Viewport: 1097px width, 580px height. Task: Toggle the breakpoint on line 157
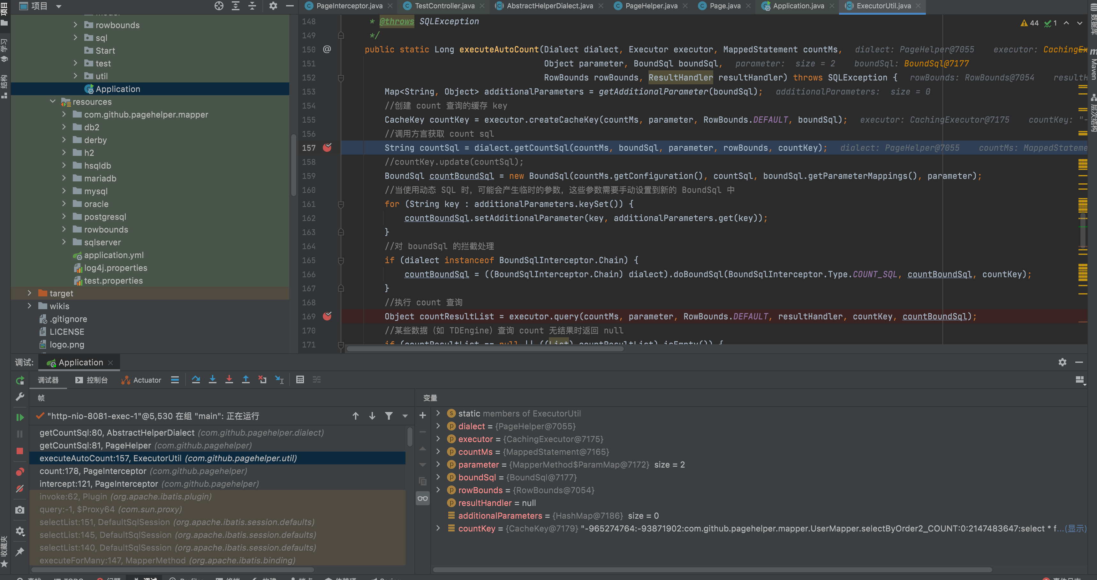(327, 148)
